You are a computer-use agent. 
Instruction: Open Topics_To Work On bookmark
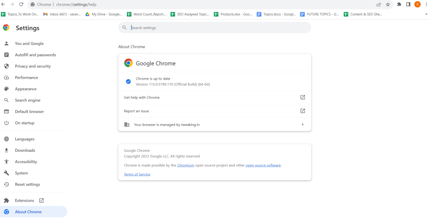(20, 14)
